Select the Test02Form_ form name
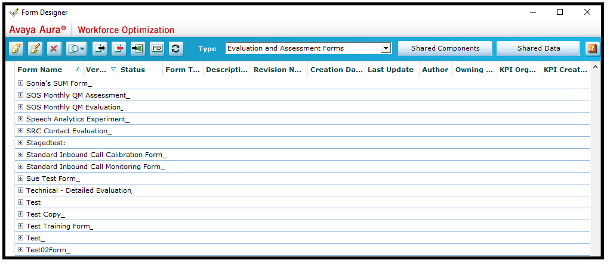The width and height of the screenshot is (610, 263). tap(48, 250)
